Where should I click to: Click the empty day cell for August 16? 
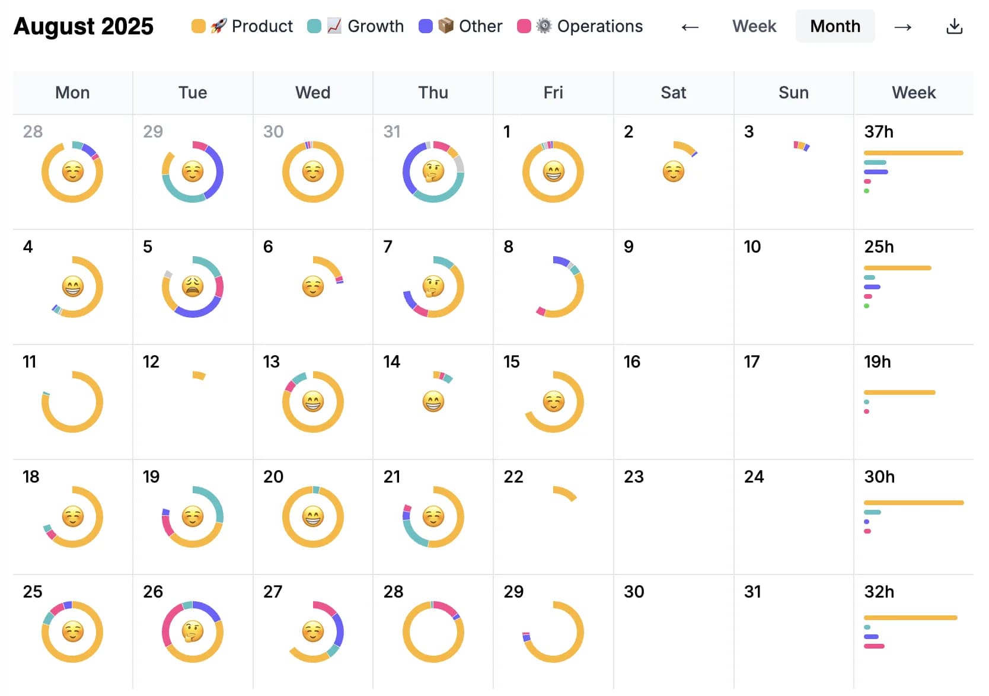click(x=673, y=401)
